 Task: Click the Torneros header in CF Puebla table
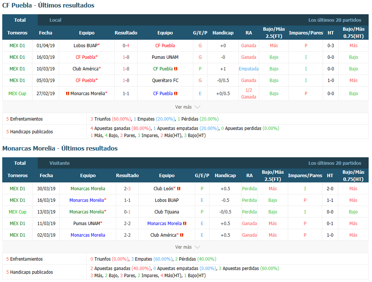coord(17,33)
